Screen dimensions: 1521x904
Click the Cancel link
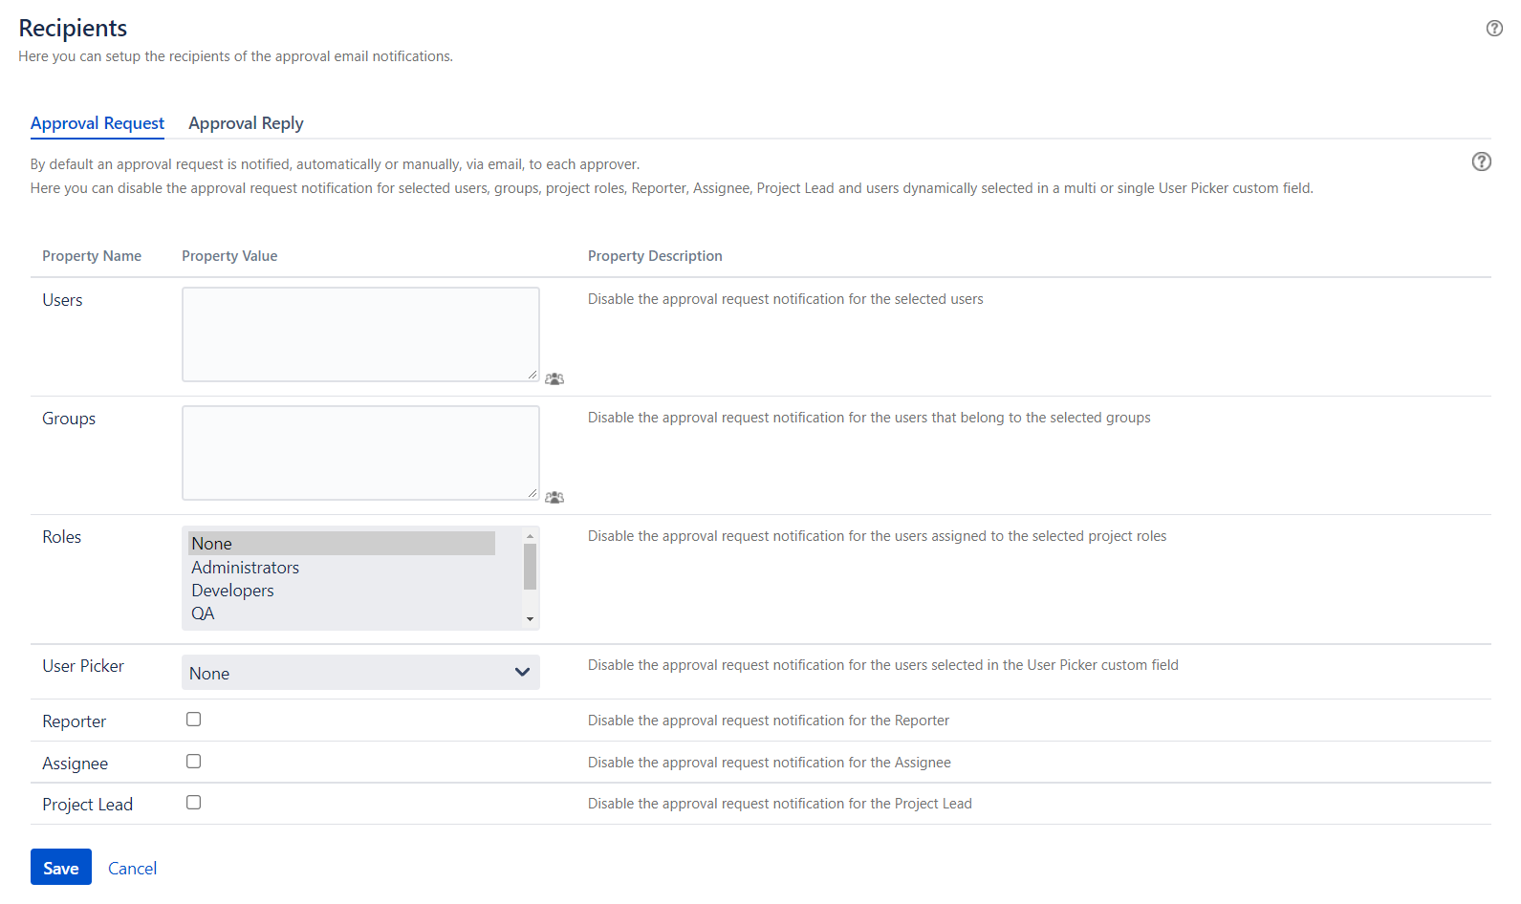tap(132, 868)
